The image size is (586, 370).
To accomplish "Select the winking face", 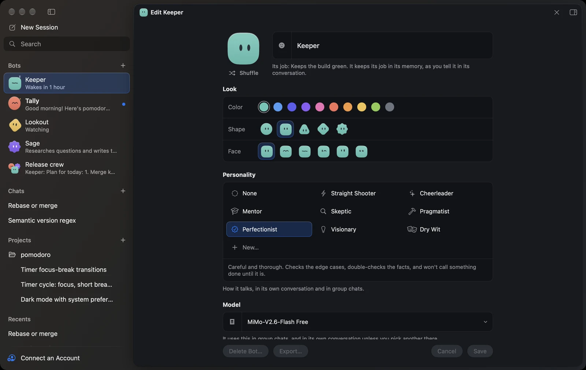I will click(323, 151).
